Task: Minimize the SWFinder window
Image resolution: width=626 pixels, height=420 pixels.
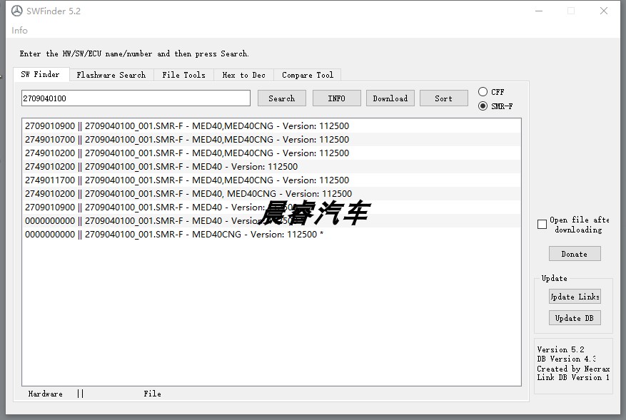Action: pos(539,11)
